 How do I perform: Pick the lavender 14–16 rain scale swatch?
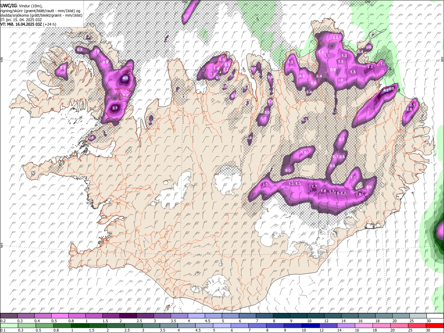[346, 325]
